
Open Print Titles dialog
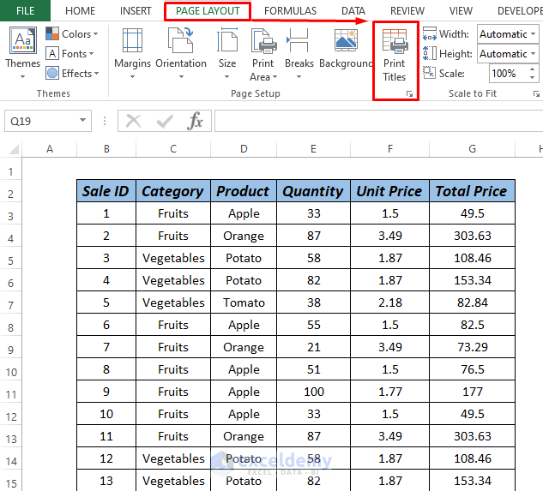[394, 56]
